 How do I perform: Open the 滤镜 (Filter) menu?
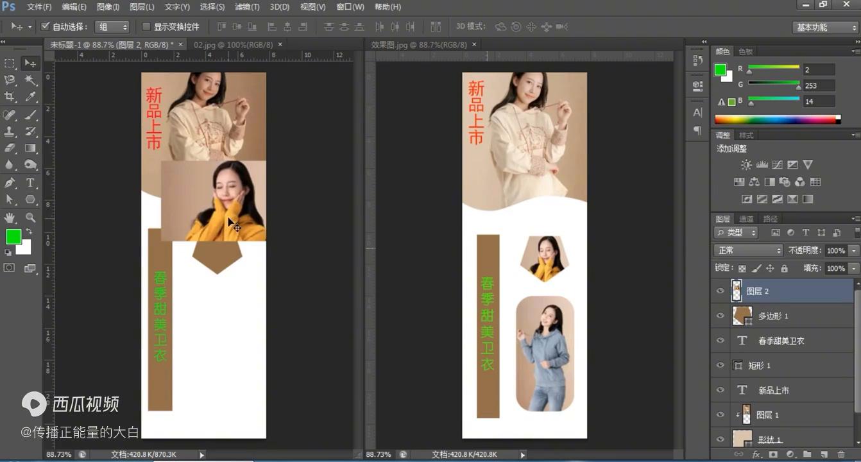[x=247, y=6]
